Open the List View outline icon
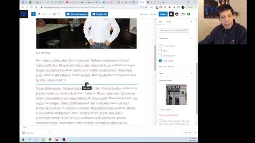This screenshot has width=255, height=143. (59, 14)
